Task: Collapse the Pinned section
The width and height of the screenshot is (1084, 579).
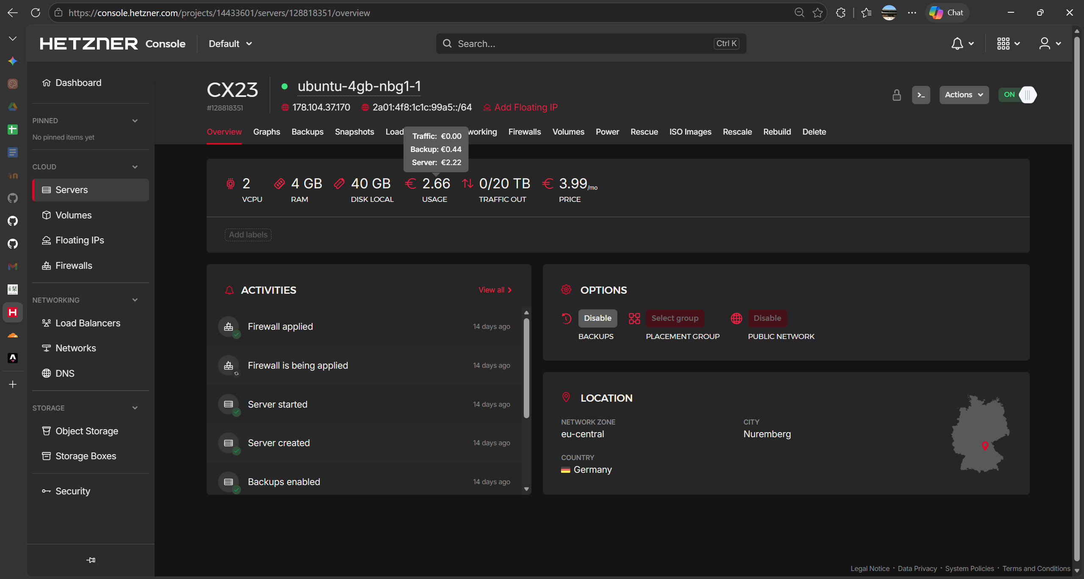Action: coord(135,121)
